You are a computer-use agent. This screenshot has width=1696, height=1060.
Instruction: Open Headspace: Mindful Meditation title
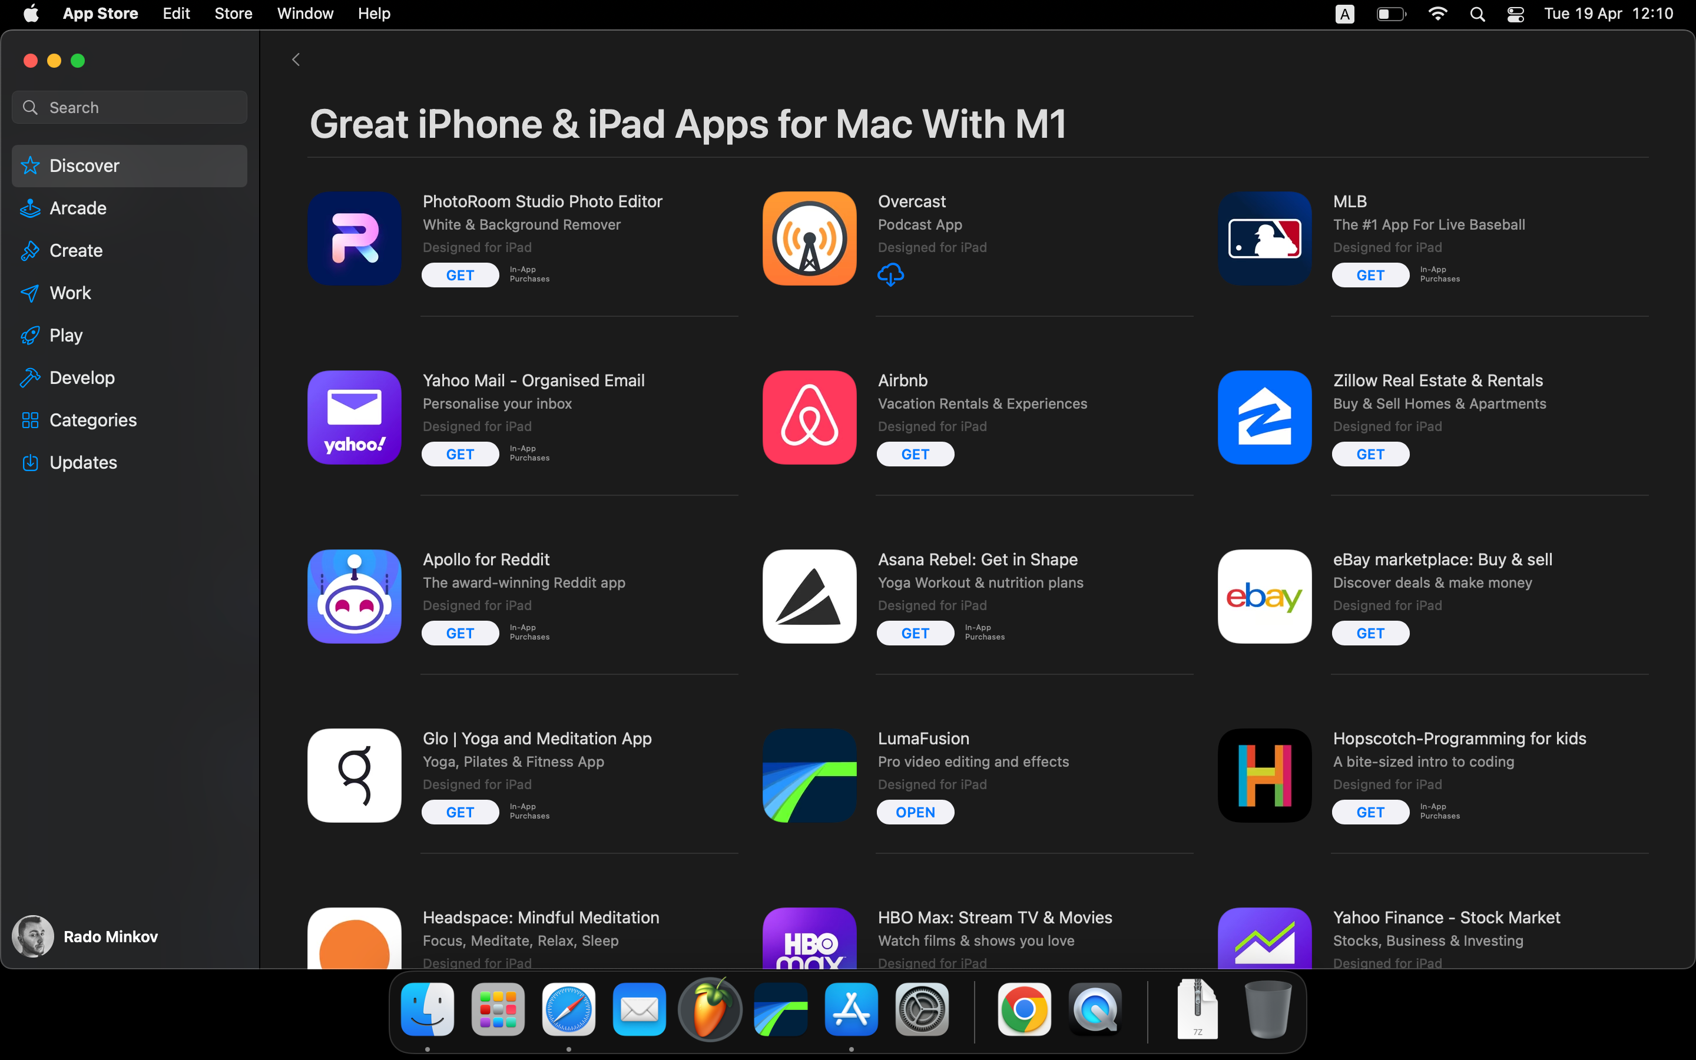[x=541, y=917]
